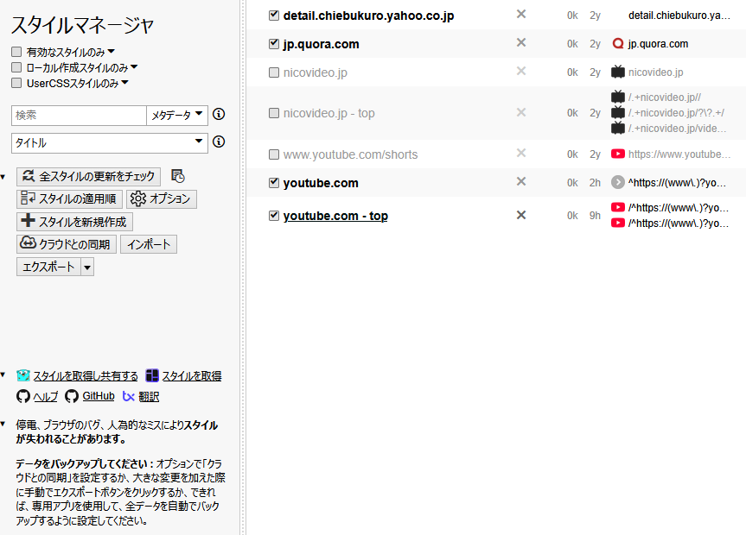Delete the www.youtube.com/shorts style
The width and height of the screenshot is (746, 535).
coord(521,153)
